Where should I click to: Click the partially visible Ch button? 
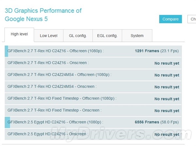[x=192, y=19]
